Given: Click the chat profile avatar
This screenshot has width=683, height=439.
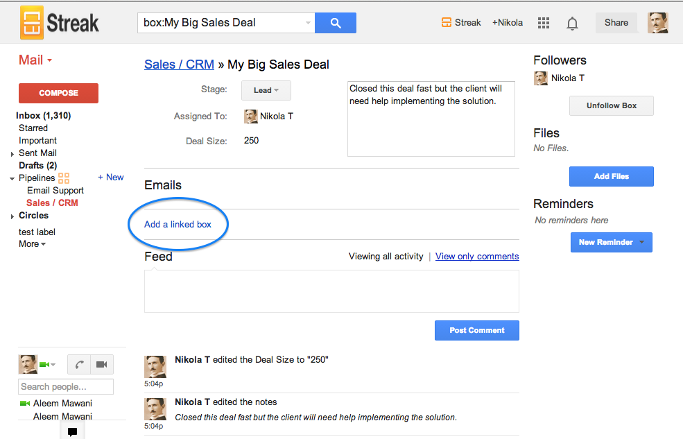Looking at the screenshot, I should point(28,365).
